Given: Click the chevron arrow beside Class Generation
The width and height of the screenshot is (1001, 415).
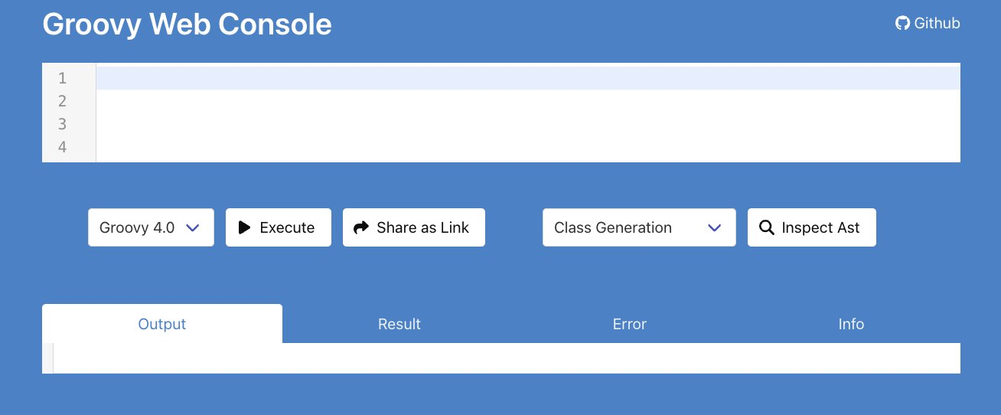Looking at the screenshot, I should tap(715, 227).
